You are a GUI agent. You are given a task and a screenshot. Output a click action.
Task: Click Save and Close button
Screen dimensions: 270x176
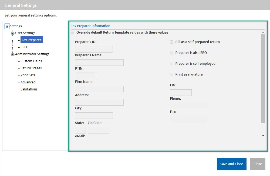point(232,164)
